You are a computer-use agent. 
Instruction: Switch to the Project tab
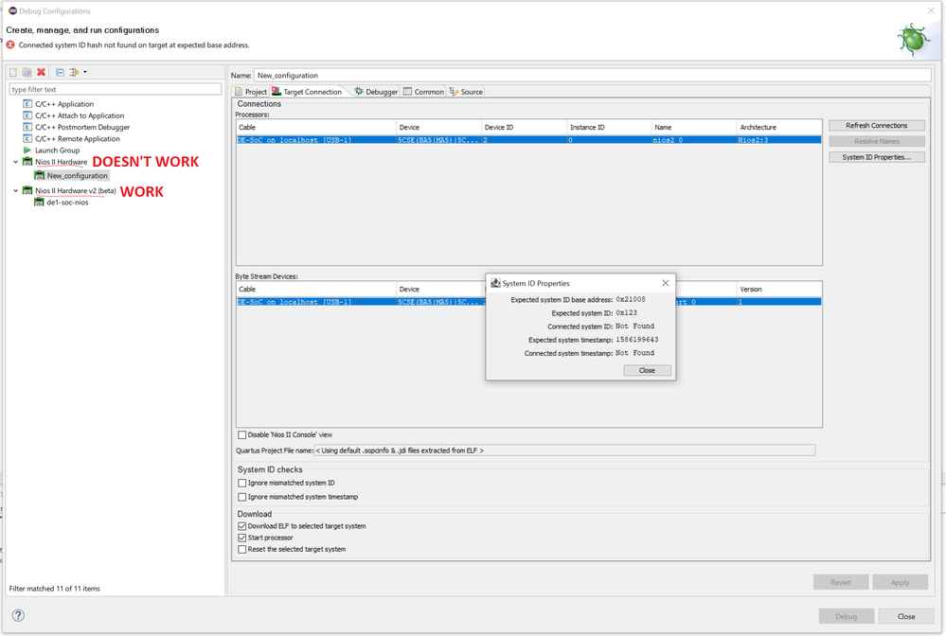(250, 92)
